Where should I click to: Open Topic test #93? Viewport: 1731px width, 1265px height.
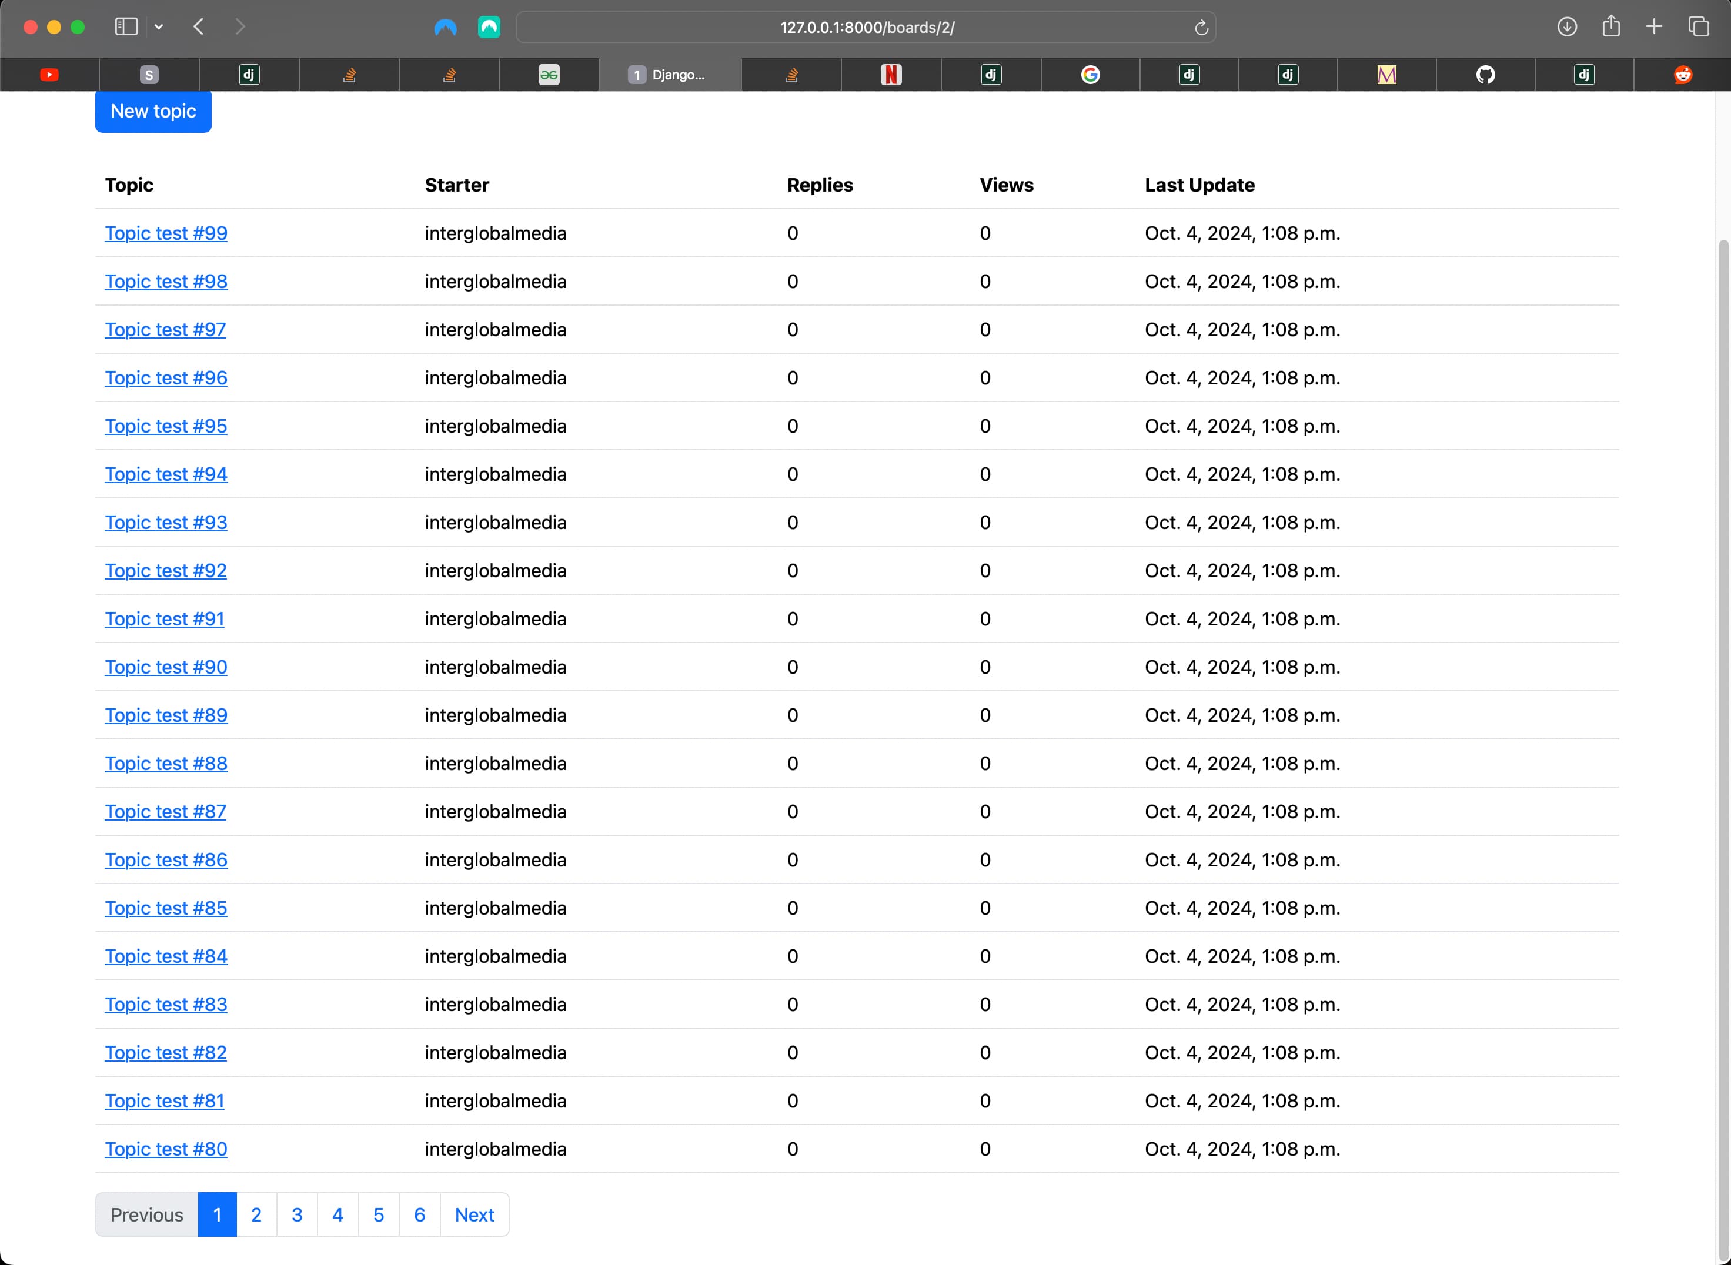166,523
